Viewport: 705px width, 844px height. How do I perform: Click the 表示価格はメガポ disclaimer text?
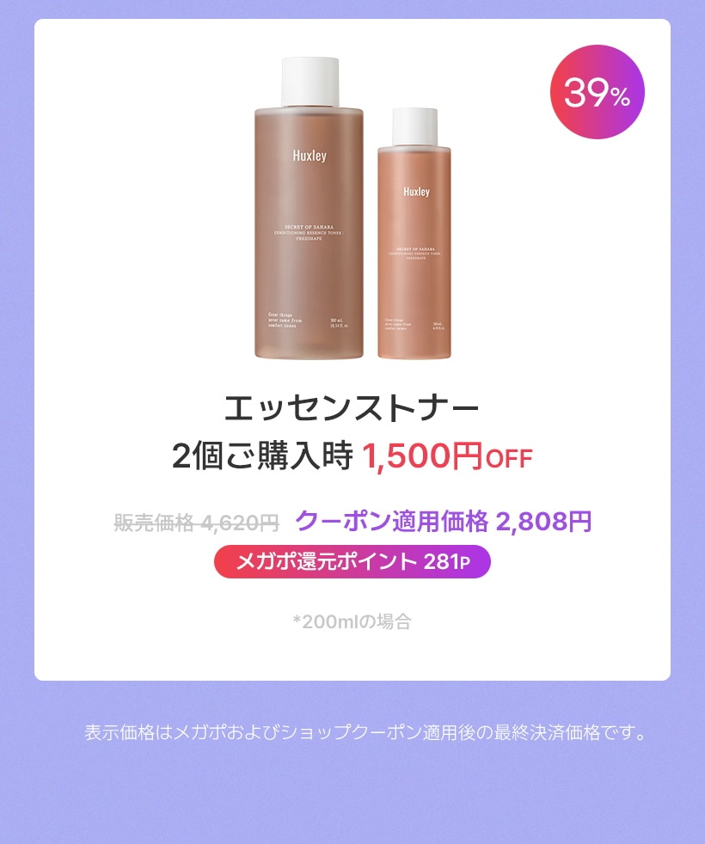tap(365, 732)
